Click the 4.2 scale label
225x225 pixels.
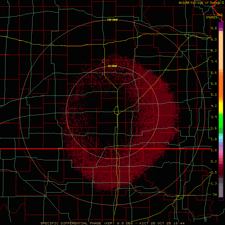(214, 106)
